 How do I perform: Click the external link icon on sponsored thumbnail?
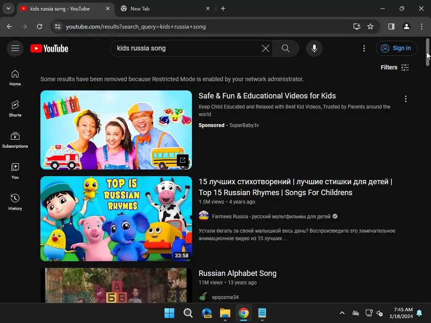point(183,160)
